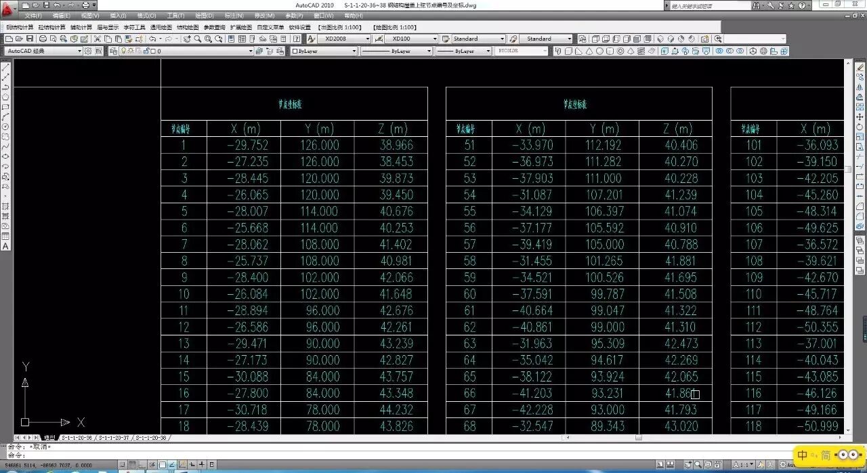Toggle Grid Display in the status bar
867x473 pixels.
click(132, 465)
